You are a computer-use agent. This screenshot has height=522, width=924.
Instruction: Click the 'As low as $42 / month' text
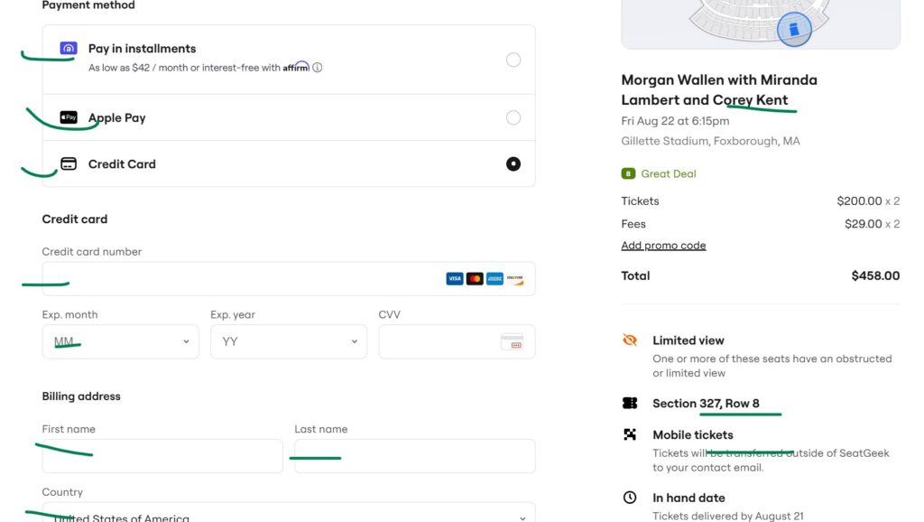coord(138,68)
